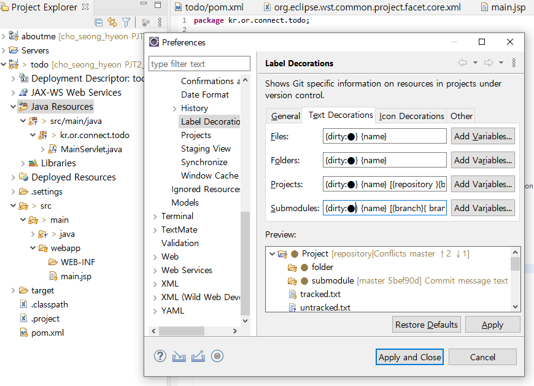The image size is (534, 386).
Task: Expand Terminal preferences node
Action: (x=155, y=217)
